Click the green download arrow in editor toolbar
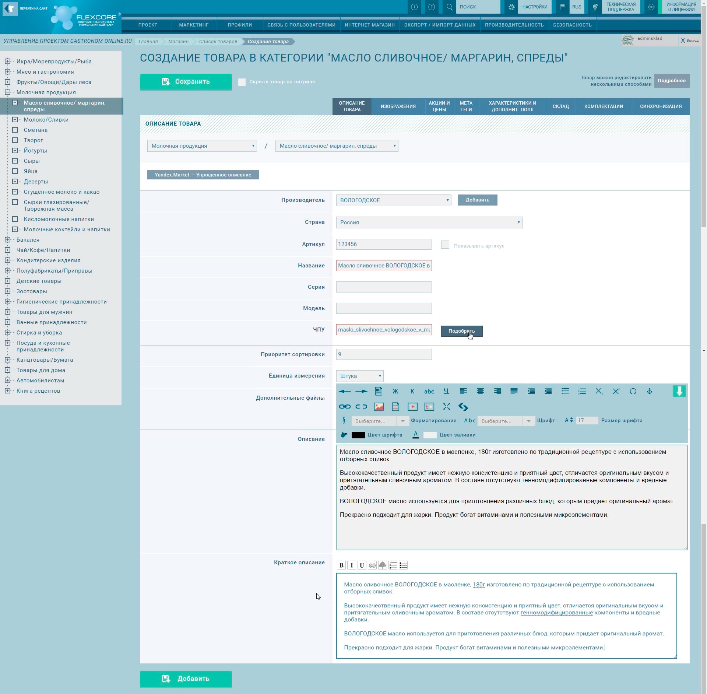The height and width of the screenshot is (694, 707). tap(679, 391)
